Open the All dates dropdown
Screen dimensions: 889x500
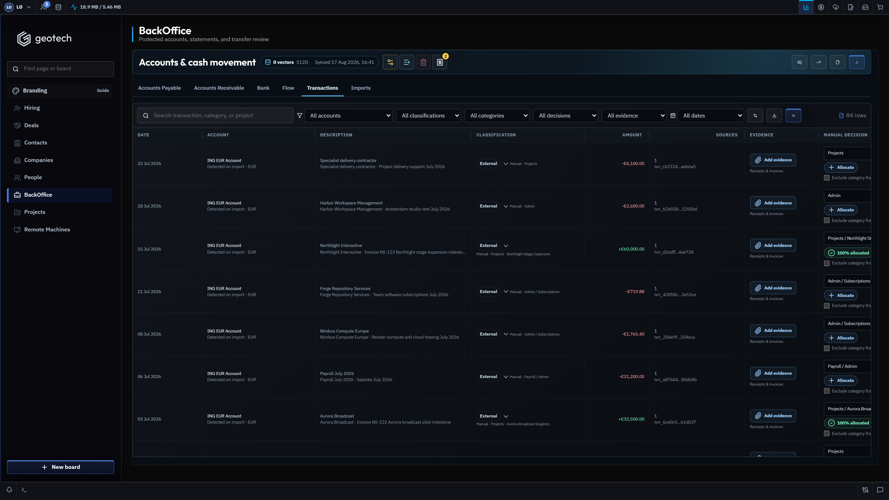click(x=710, y=116)
